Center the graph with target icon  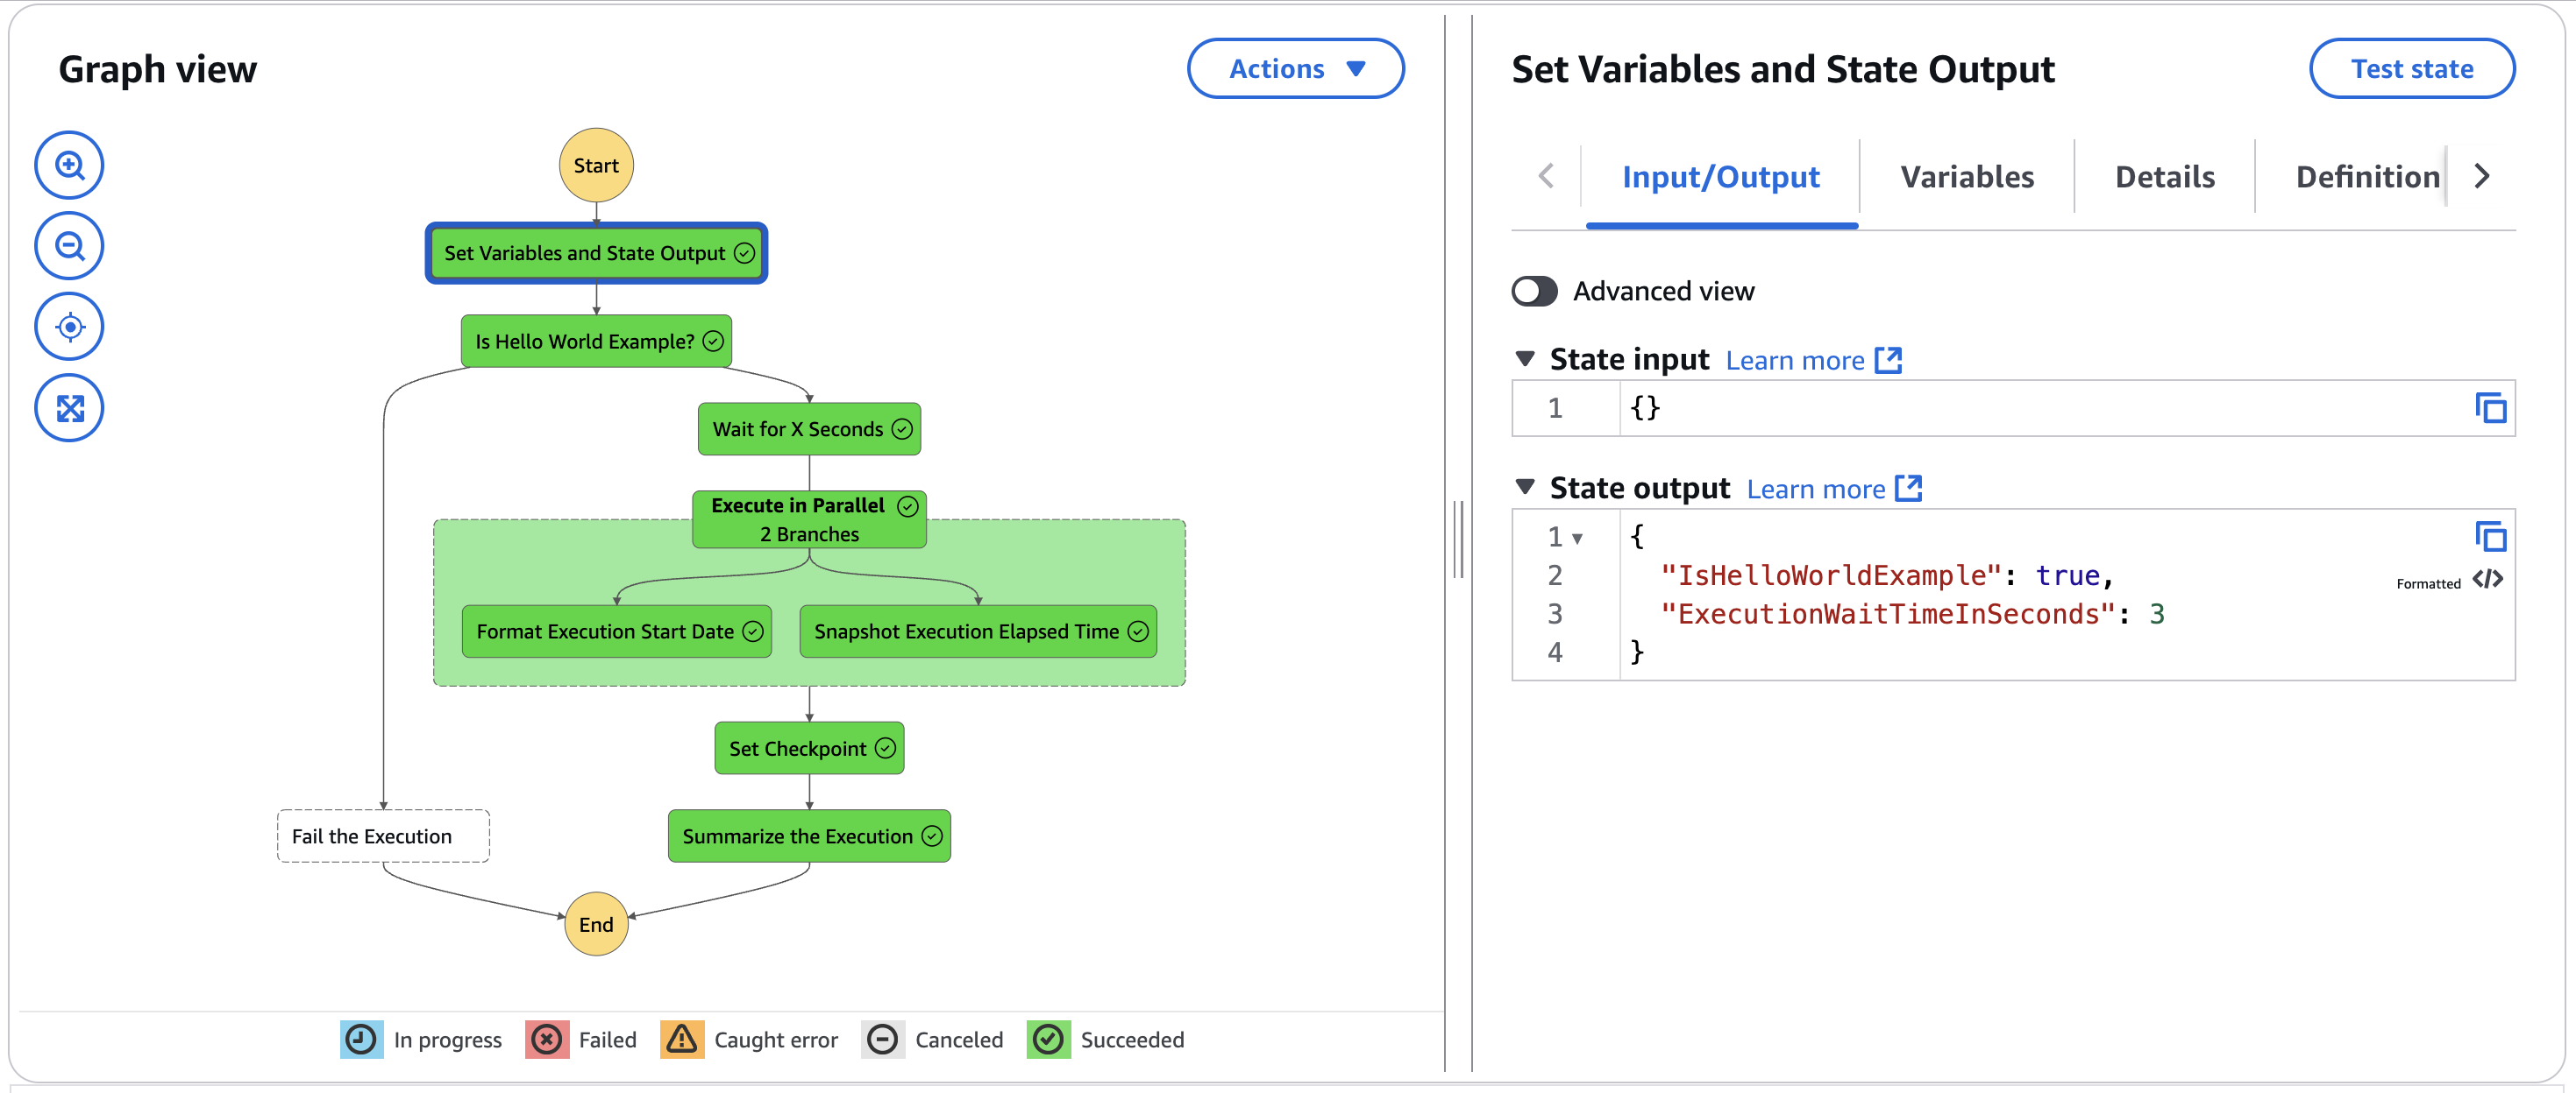[69, 327]
